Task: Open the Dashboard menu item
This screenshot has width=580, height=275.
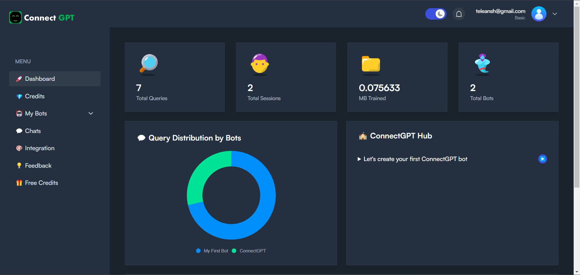Action: pos(55,79)
